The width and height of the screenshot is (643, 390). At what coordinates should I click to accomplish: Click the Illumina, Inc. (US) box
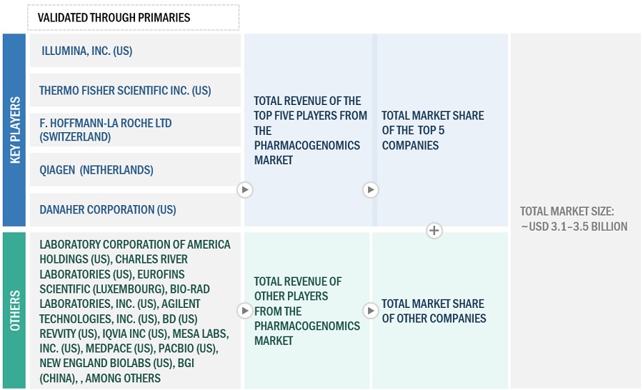pos(134,51)
